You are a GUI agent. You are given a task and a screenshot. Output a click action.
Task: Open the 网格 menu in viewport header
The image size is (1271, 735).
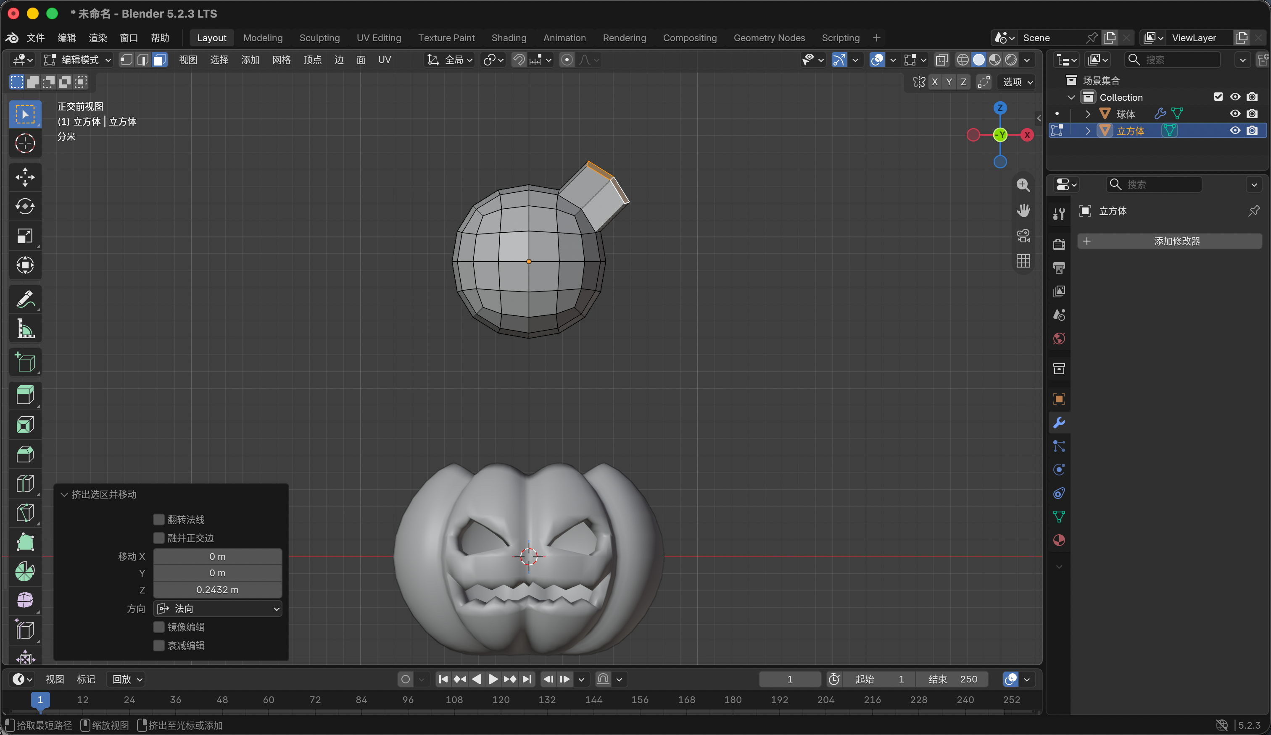tap(282, 60)
